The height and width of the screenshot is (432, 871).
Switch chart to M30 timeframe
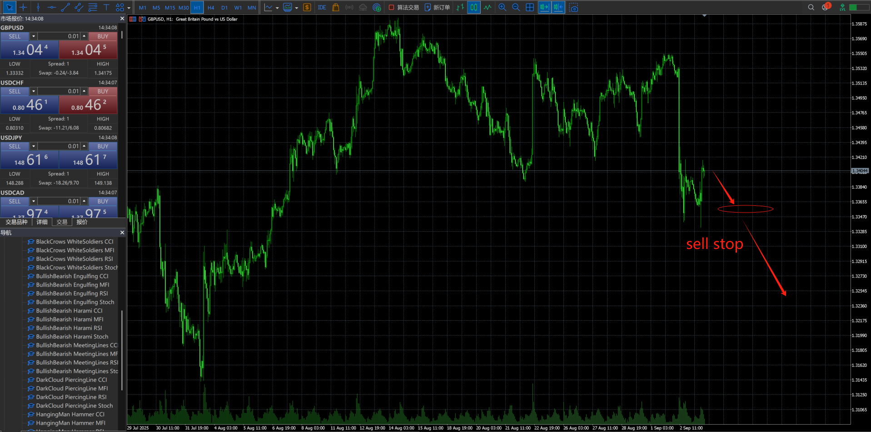coord(184,8)
